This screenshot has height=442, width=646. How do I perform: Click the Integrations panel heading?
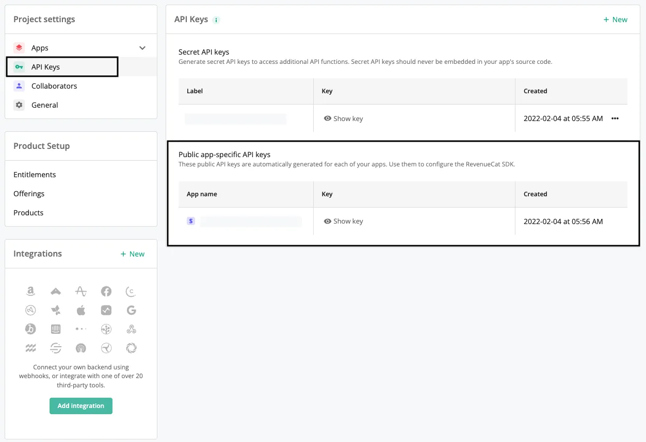coord(38,254)
